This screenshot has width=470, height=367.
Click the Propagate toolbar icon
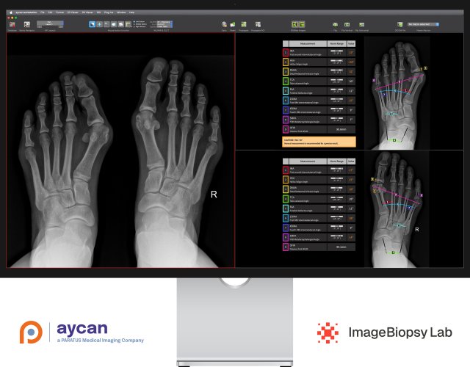pos(244,24)
